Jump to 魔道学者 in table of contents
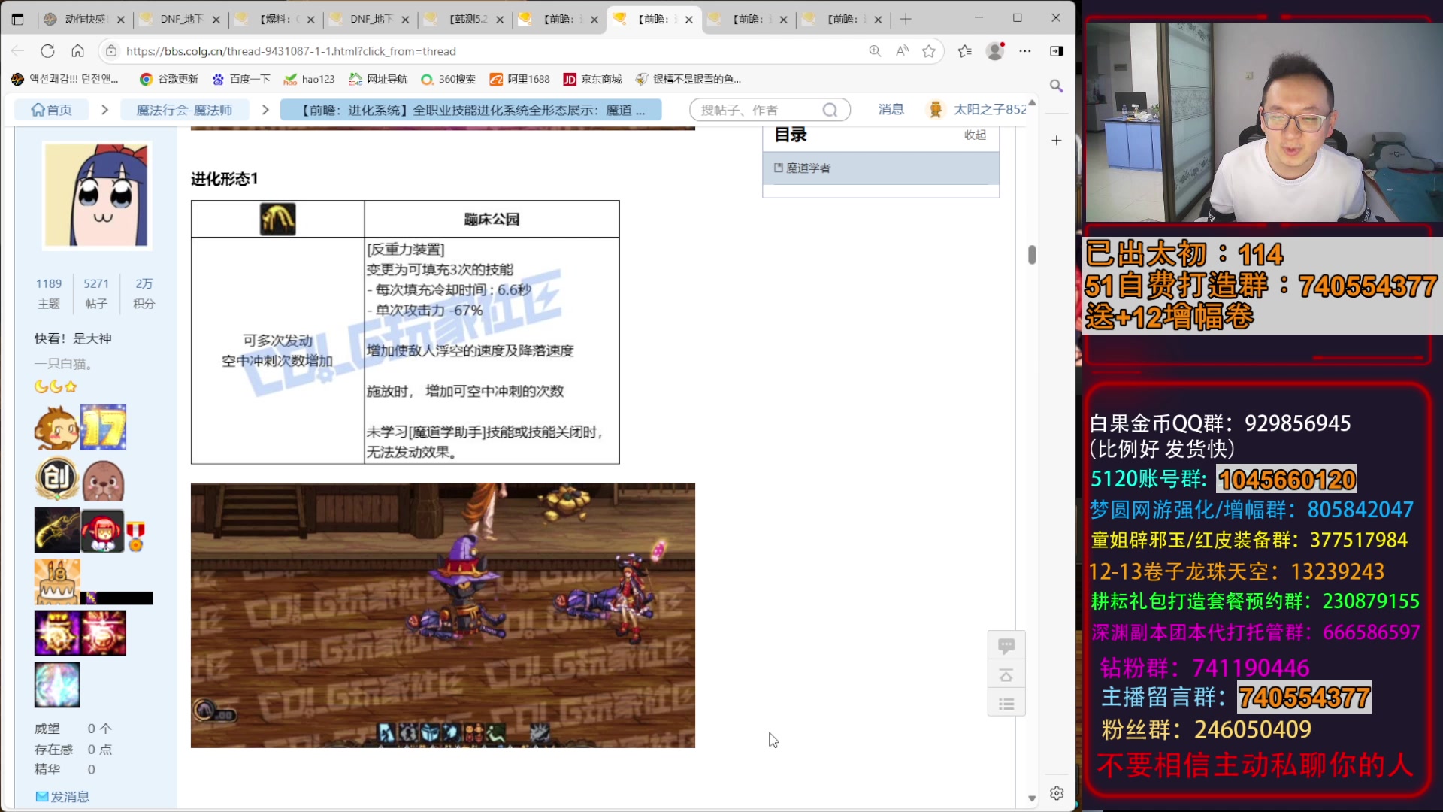 point(808,168)
